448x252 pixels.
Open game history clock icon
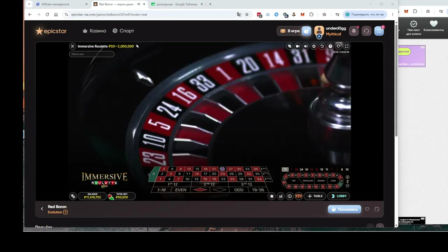pyautogui.click(x=322, y=46)
